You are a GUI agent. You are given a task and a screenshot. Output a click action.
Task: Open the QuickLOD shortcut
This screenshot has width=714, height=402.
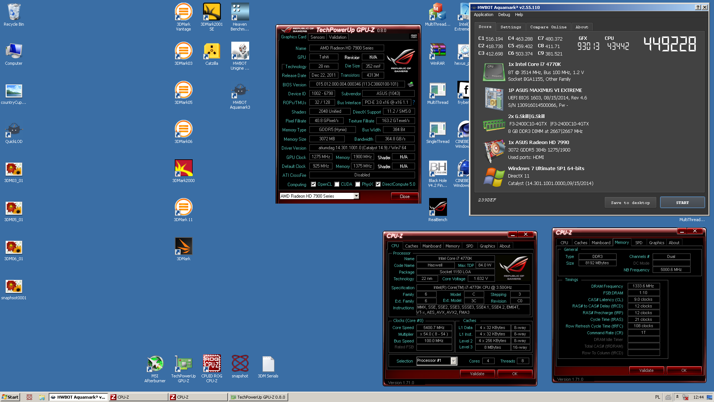tap(14, 133)
